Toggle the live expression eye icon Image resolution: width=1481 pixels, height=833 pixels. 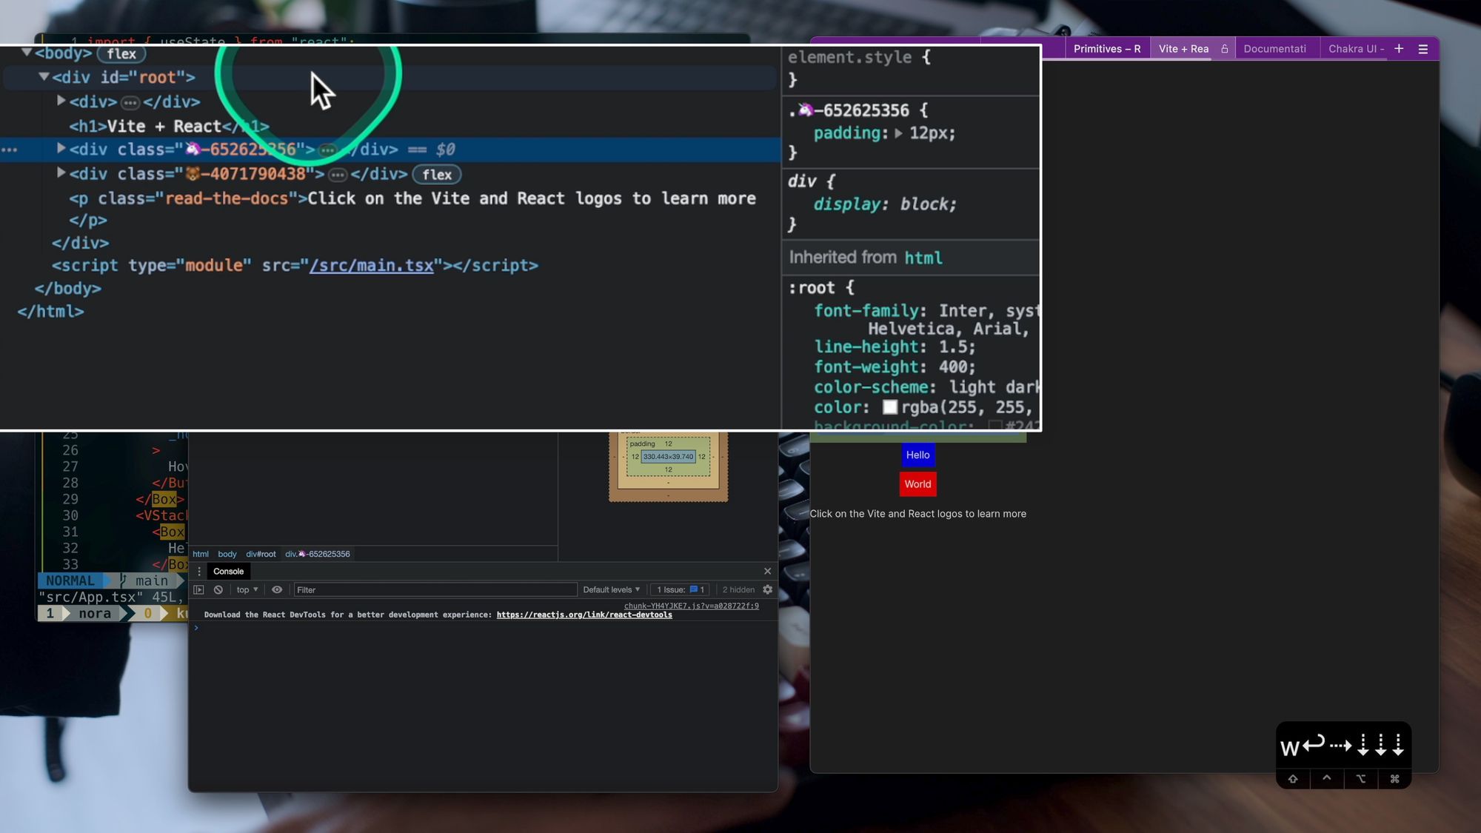tap(277, 590)
